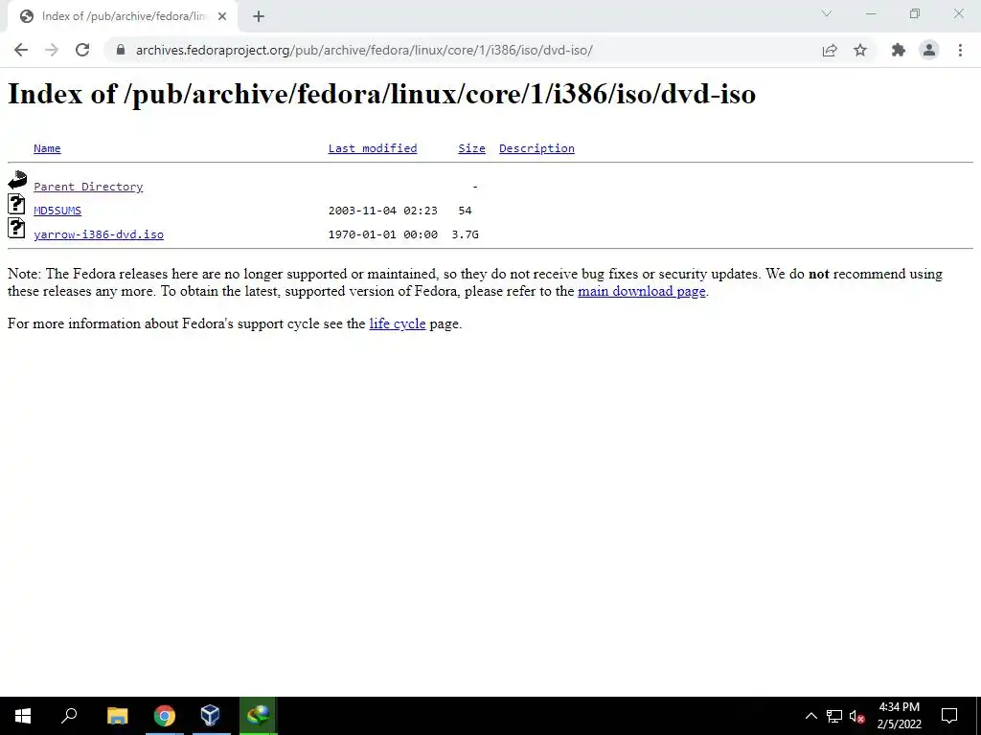Close the Index of /pub/archive tab
Viewport: 981px width, 735px height.
pos(222,16)
